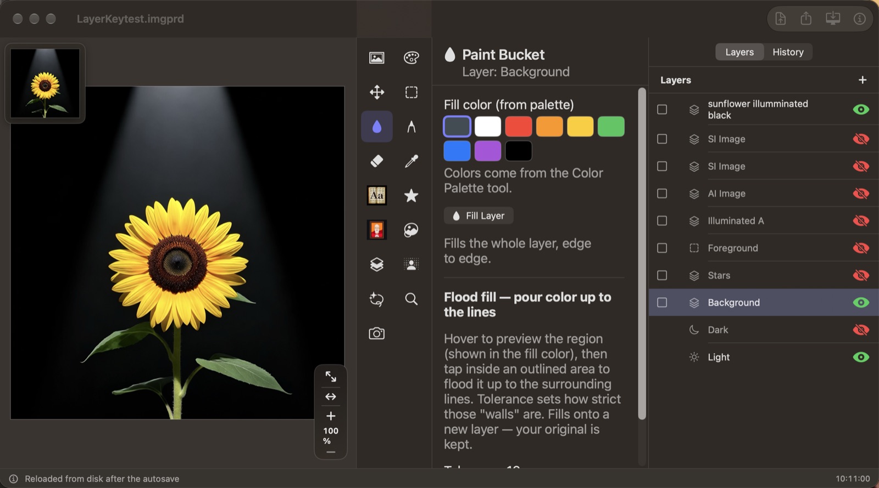Image resolution: width=879 pixels, height=488 pixels.
Task: Select the Eraser tool
Action: point(377,161)
